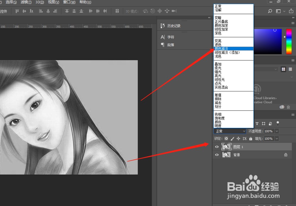Viewport: 296px width, 206px height.
Task: Click the library trash delete icon
Action: coord(288,107)
